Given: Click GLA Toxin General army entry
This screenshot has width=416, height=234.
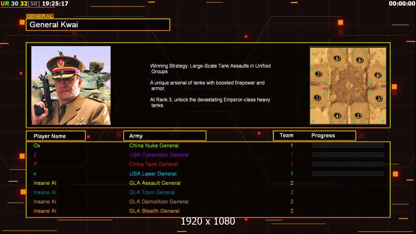Looking at the screenshot, I should pos(152,192).
